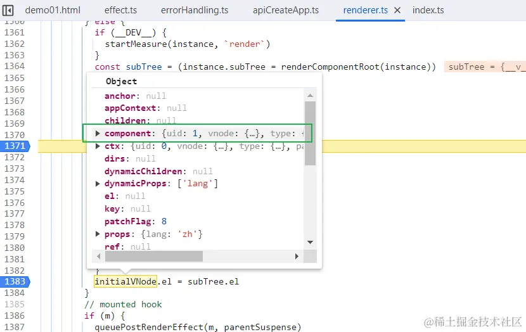Viewport: 526px width, 332px height.
Task: Switch to apiCreateApp.ts tab
Action: (286, 10)
